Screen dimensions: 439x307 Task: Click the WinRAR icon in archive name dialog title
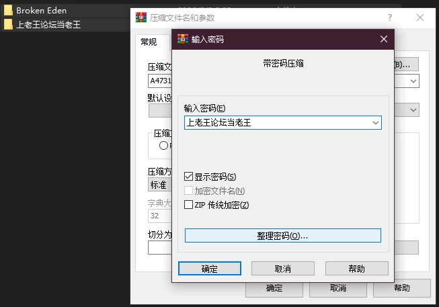tap(141, 17)
